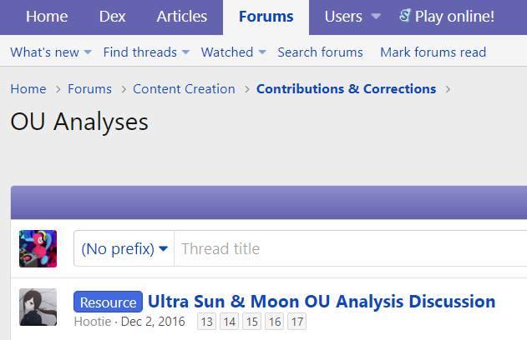
Task: Jump to page 13 of the thread
Action: (x=206, y=322)
